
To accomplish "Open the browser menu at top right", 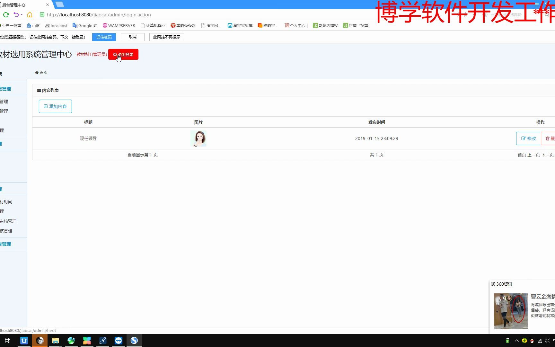I will pos(537,4).
